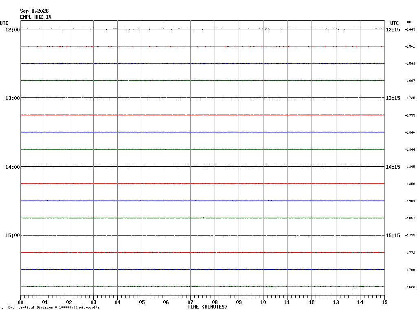Image resolution: width=417 pixels, height=313 pixels.
Task: Click the 10 minute axis tick label
Action: coord(263,302)
